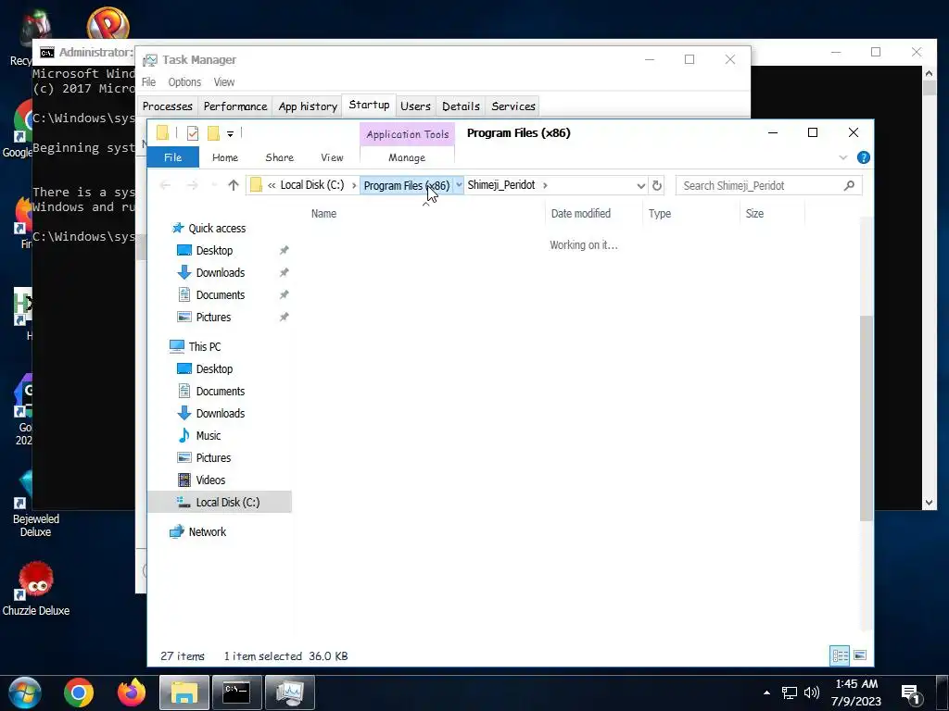
Task: Open Desktop under Quick access
Action: point(214,250)
